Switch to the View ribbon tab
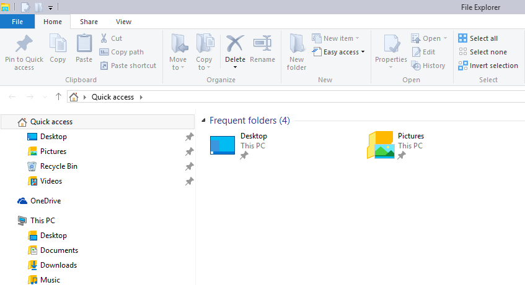525x285 pixels. tap(123, 22)
